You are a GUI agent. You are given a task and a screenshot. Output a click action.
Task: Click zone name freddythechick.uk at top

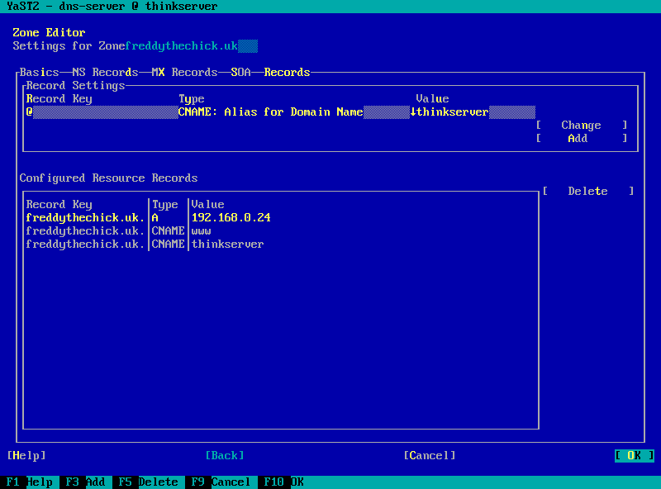click(182, 46)
